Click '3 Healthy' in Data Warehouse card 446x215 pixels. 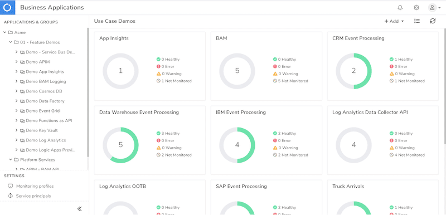click(x=171, y=134)
